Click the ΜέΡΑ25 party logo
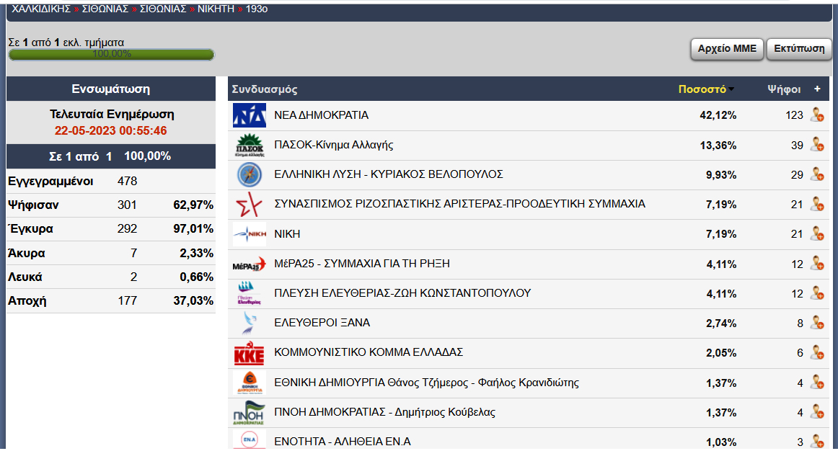This screenshot has height=451, width=838. pyautogui.click(x=249, y=264)
